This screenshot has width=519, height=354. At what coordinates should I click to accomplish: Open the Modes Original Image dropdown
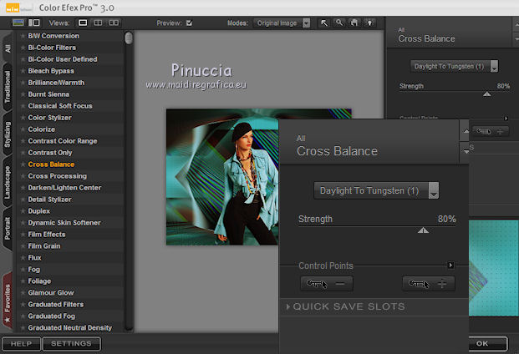point(283,23)
